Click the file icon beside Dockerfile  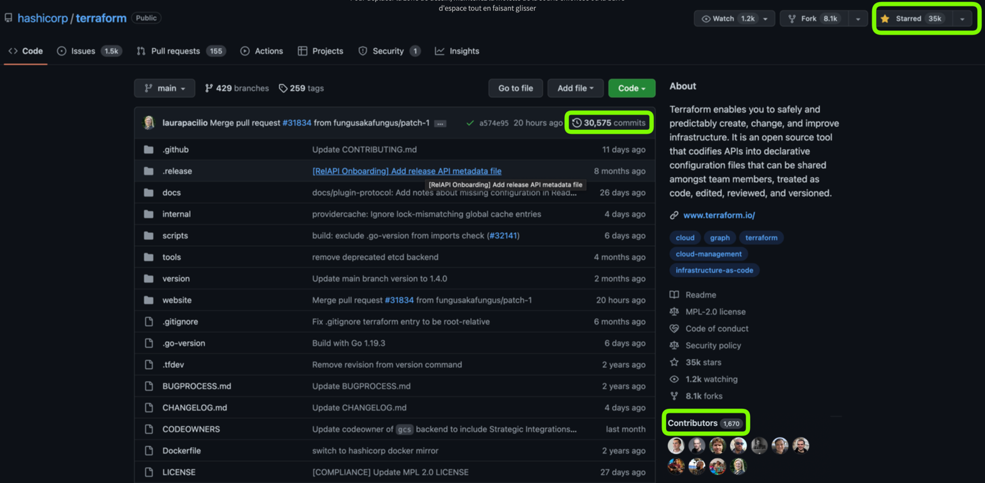(149, 450)
